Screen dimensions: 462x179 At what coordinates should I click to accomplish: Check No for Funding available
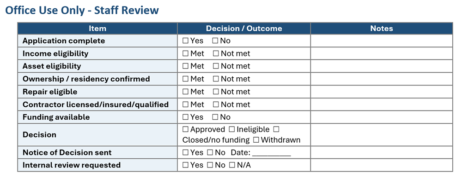click(215, 117)
